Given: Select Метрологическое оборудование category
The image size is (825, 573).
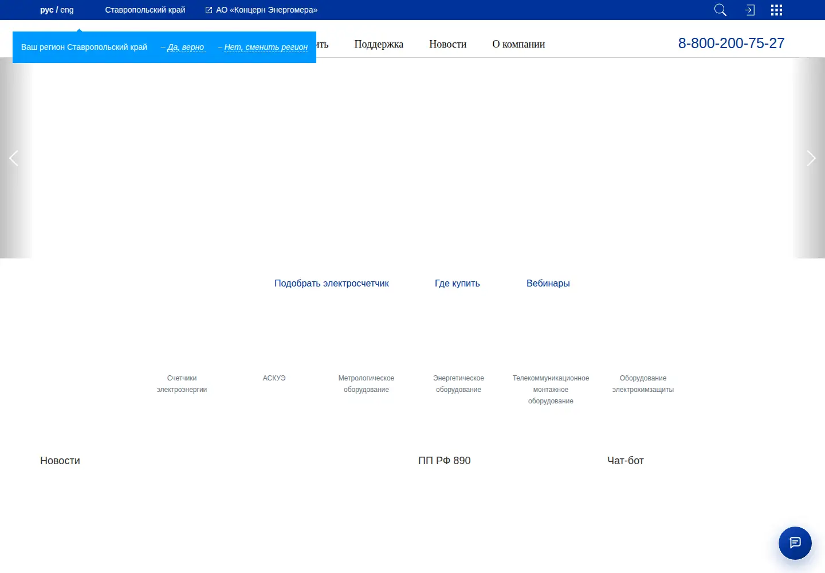Looking at the screenshot, I should 366,384.
